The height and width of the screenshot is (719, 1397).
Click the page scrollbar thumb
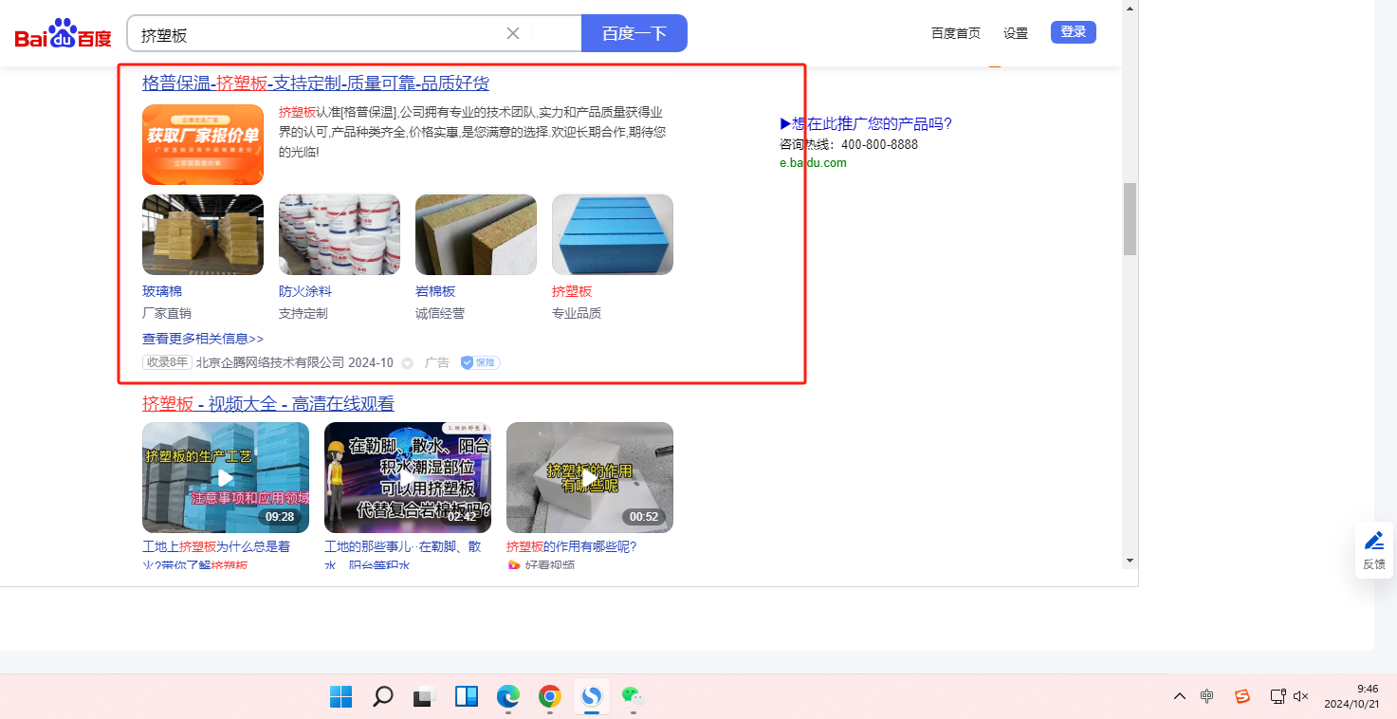[1130, 219]
